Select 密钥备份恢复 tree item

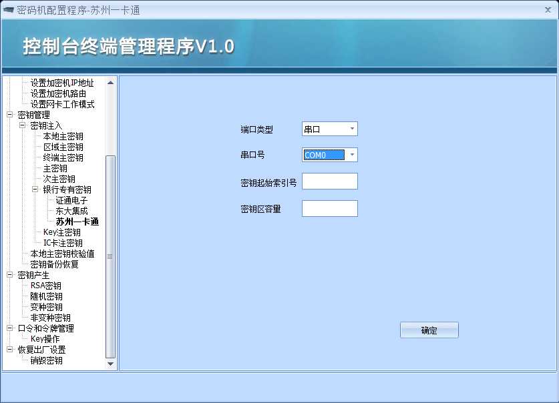point(54,264)
